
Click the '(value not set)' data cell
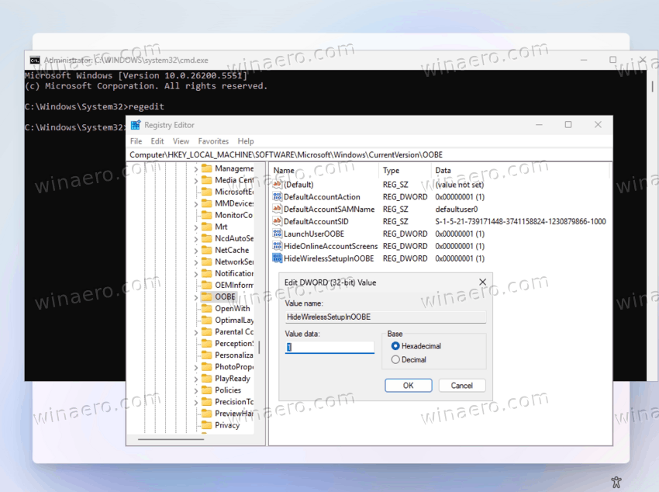[x=460, y=185]
